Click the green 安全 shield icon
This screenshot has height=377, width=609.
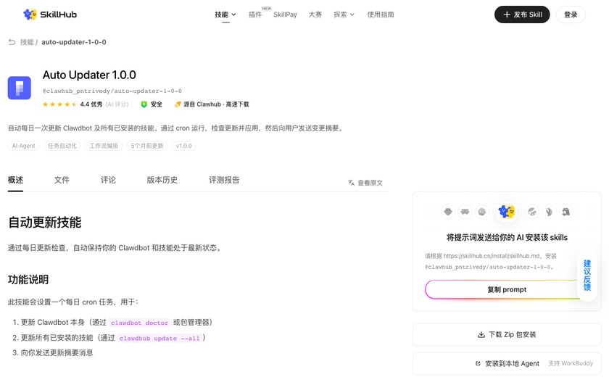(144, 104)
